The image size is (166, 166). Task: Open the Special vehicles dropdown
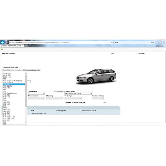(x=98, y=98)
